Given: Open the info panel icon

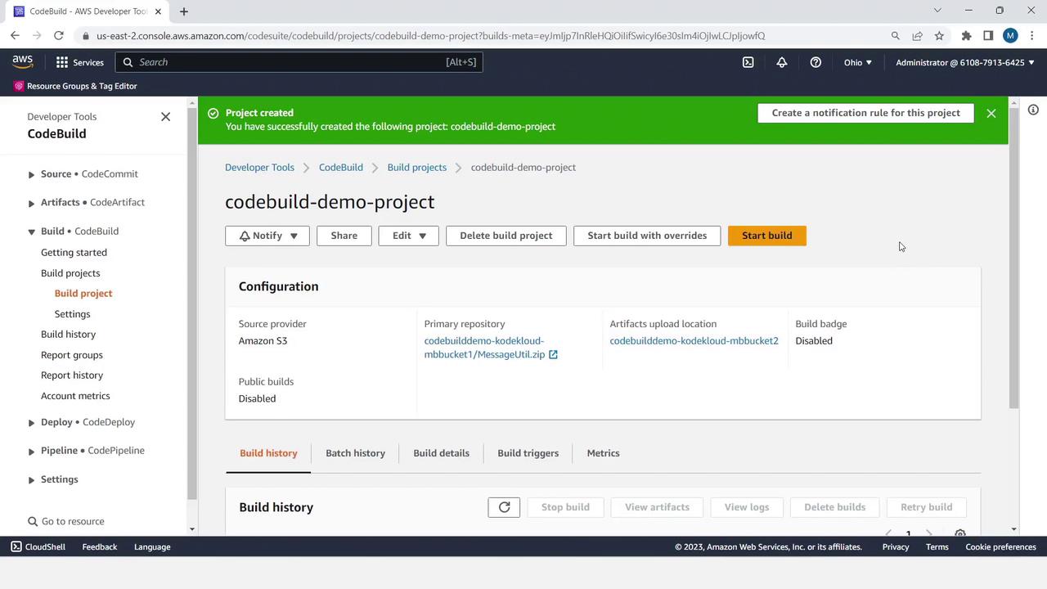Looking at the screenshot, I should pos(1033,110).
